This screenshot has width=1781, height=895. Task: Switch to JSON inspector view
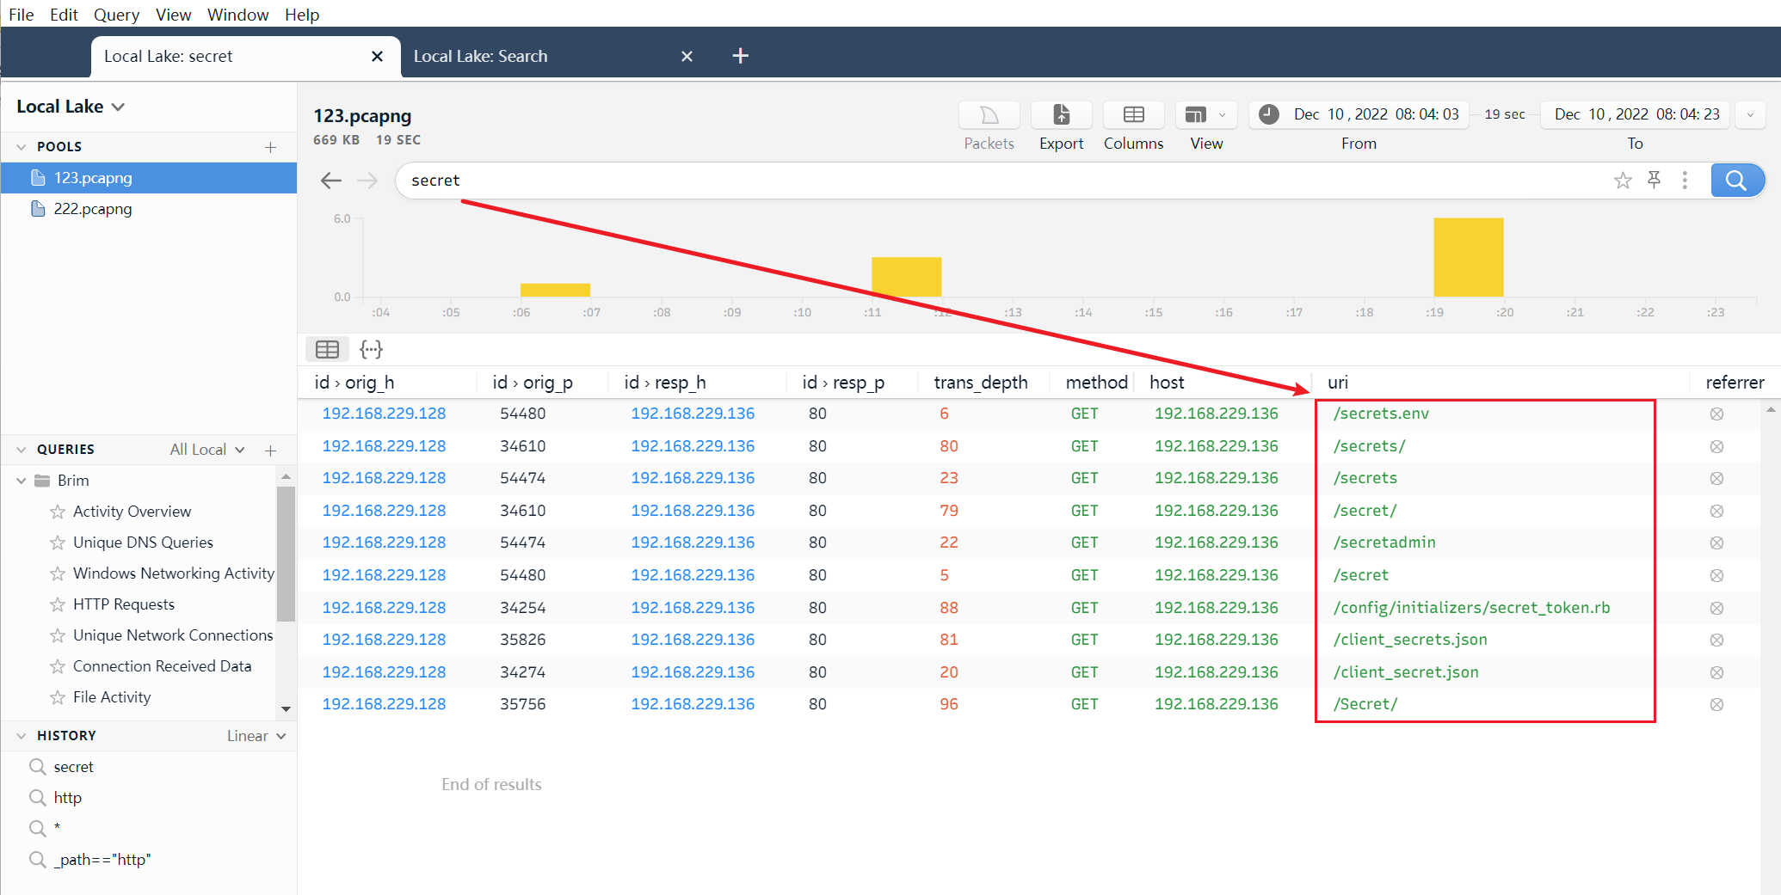tap(371, 349)
